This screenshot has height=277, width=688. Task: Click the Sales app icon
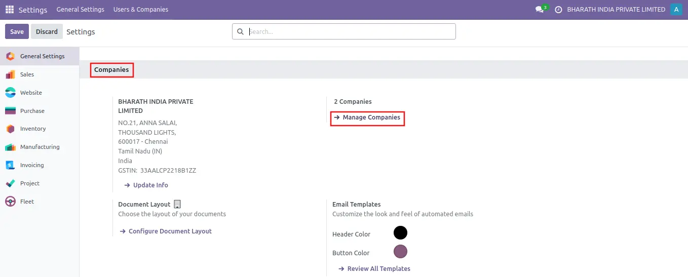click(x=10, y=74)
